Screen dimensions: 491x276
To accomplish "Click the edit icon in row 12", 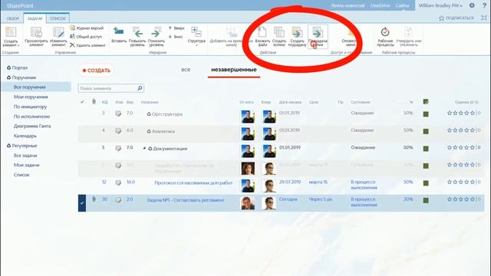I will (x=118, y=182).
